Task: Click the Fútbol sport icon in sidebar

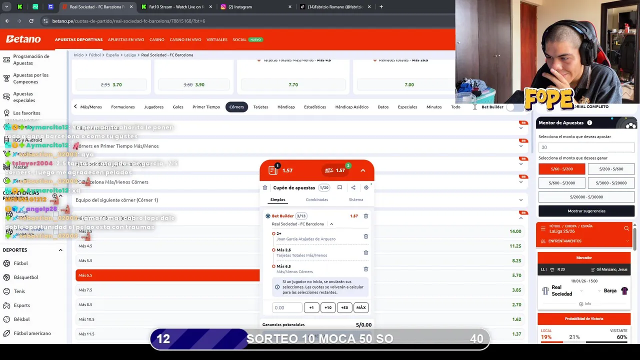Action: coord(6,263)
